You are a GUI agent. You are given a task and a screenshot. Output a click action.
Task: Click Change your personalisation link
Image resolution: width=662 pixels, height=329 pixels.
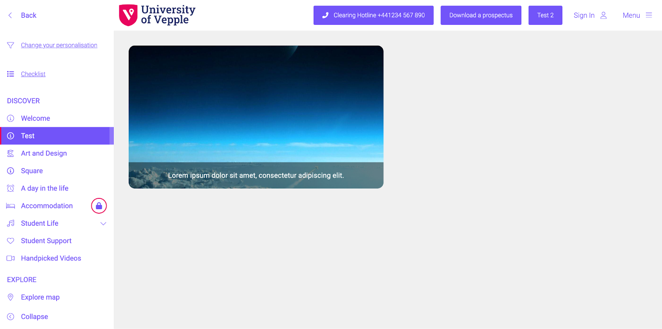(59, 45)
